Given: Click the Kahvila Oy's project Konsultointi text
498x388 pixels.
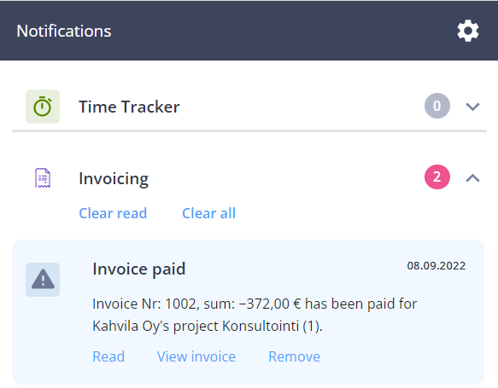Looking at the screenshot, I should click(x=208, y=326).
